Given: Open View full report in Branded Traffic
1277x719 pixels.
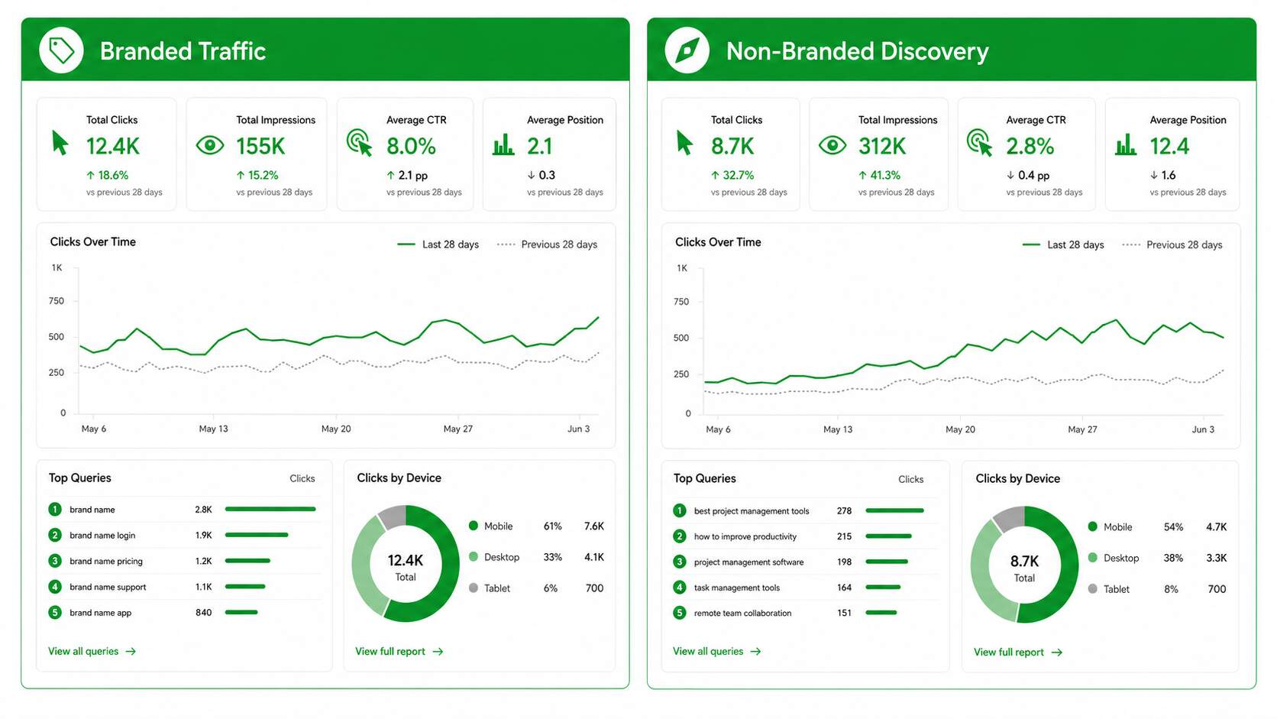Looking at the screenshot, I should tap(399, 651).
